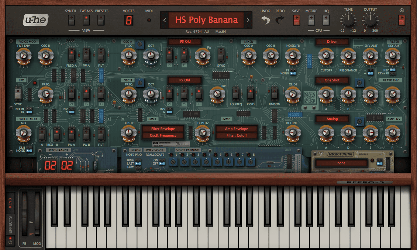Screen dimensions: 417x250
Task: Toggle the OSC A SYNC switch
Action: (221, 55)
